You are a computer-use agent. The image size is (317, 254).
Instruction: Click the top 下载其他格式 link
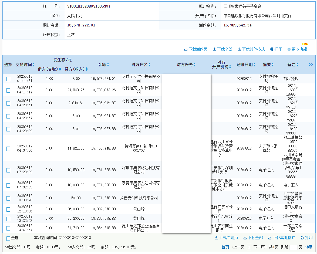coord(251,49)
